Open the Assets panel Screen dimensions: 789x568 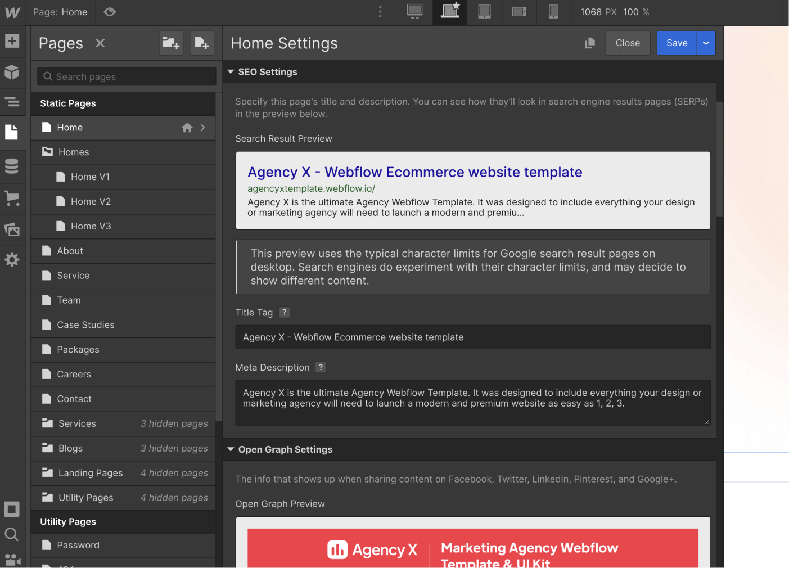click(12, 229)
